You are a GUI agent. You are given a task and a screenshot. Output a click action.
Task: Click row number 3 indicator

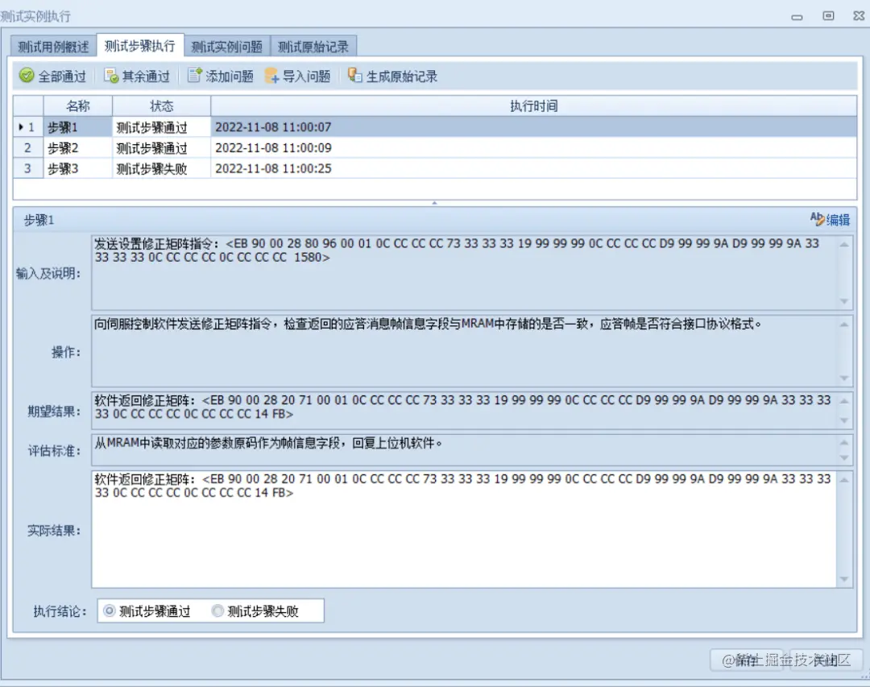pyautogui.click(x=28, y=168)
